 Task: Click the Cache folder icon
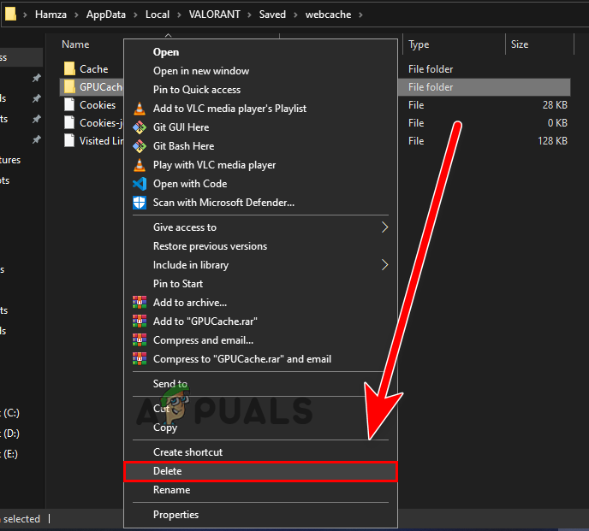point(69,68)
